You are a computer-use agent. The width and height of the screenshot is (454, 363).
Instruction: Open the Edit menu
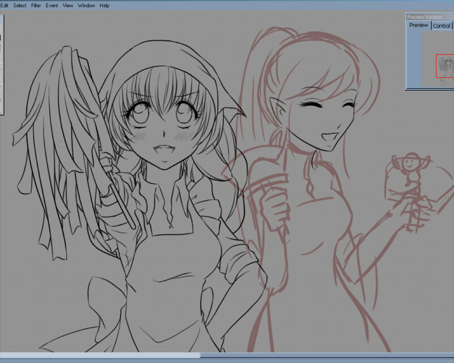pyautogui.click(x=5, y=5)
